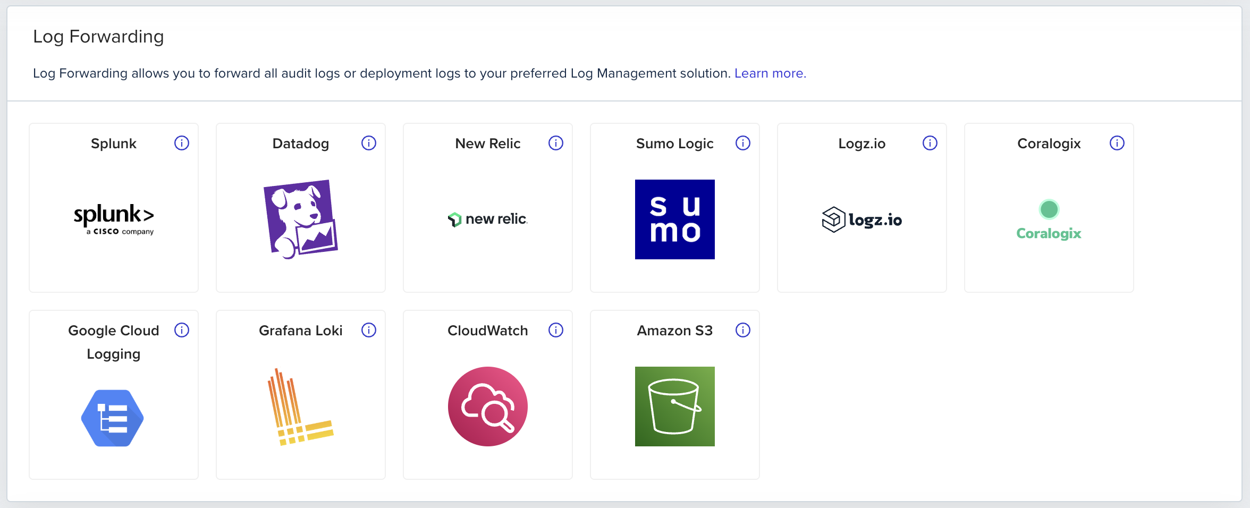Viewport: 1250px width, 508px height.
Task: Open info icon on Grafana Loki card
Action: click(x=369, y=330)
